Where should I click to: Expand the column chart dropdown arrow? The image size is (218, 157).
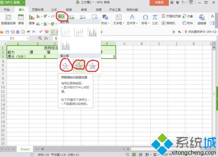coord(41,17)
